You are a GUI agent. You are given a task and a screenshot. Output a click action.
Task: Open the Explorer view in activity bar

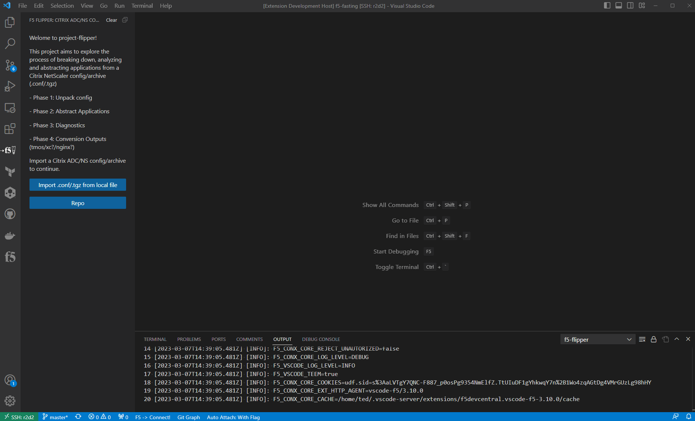[x=10, y=23]
